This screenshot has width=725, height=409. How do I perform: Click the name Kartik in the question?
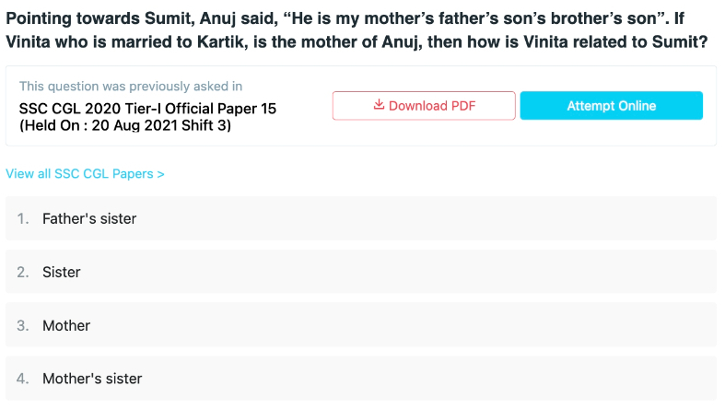tap(220, 42)
